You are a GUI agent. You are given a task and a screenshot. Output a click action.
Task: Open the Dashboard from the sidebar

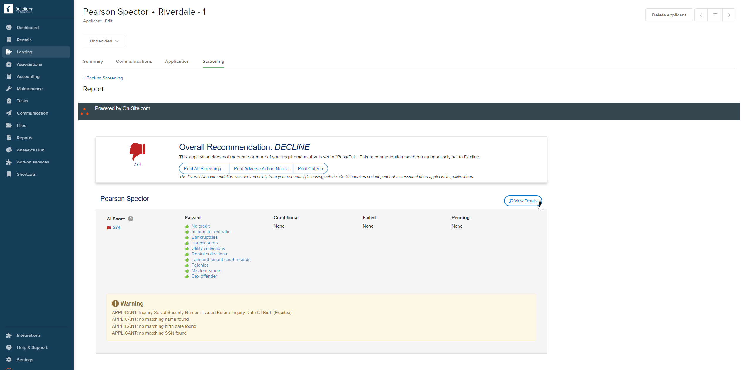pos(28,27)
